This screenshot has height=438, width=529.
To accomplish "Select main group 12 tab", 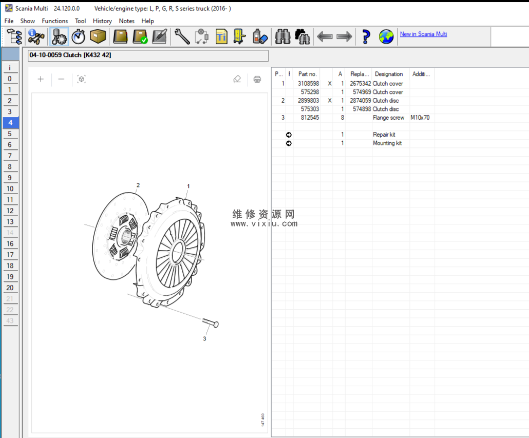I will click(x=10, y=211).
